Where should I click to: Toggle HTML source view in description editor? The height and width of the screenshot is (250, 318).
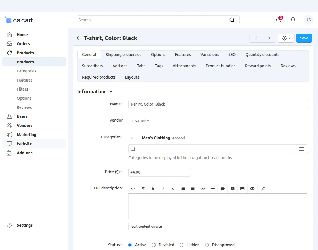[x=133, y=189]
